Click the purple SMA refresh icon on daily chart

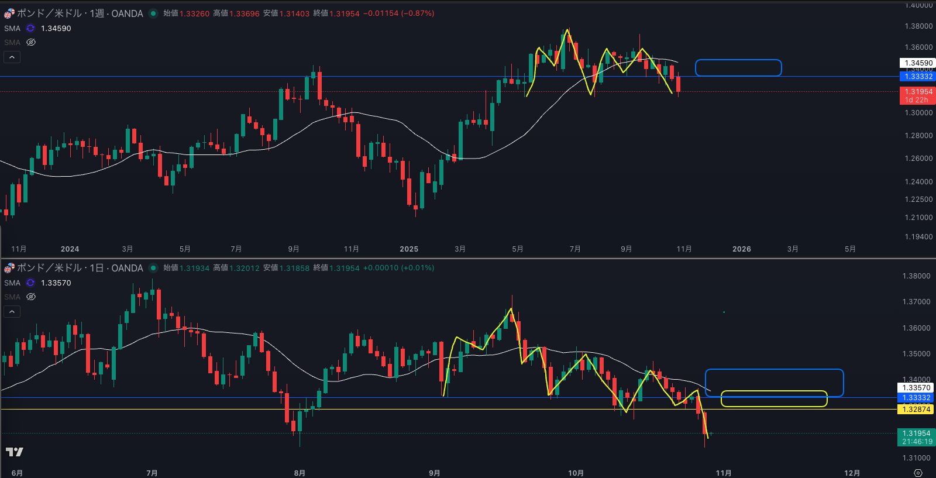coord(30,283)
